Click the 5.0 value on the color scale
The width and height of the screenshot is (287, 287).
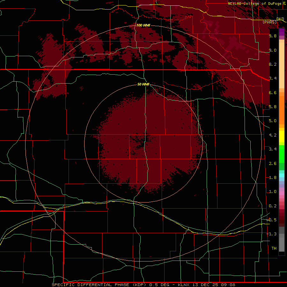(x=273, y=121)
